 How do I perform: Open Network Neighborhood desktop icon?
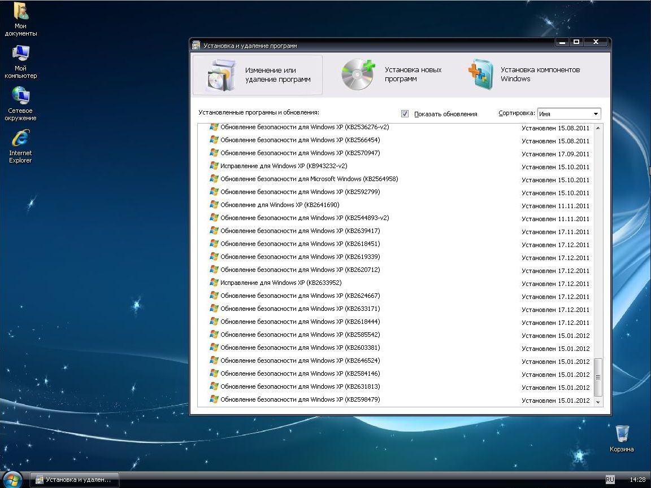click(x=21, y=96)
